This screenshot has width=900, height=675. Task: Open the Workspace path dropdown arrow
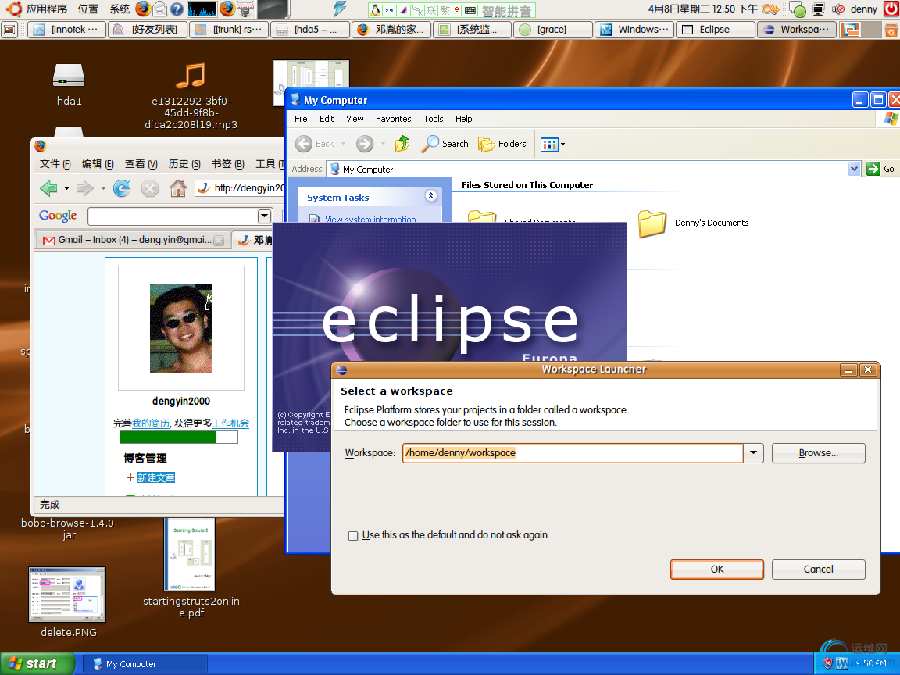tap(753, 453)
